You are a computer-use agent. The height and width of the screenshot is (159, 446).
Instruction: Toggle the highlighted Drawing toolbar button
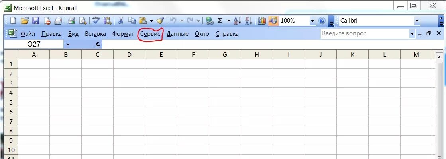coord(273,21)
